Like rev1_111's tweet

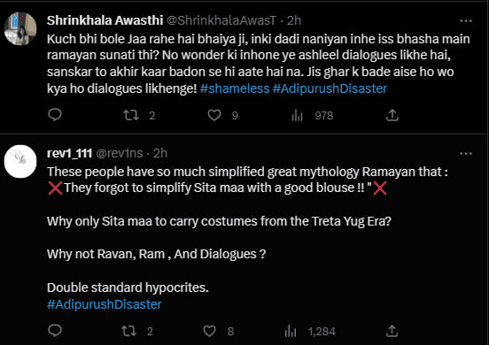pos(209,331)
